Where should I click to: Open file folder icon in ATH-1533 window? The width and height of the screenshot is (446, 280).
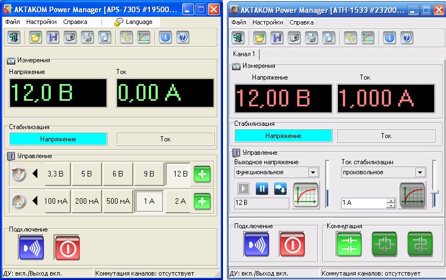click(x=260, y=38)
